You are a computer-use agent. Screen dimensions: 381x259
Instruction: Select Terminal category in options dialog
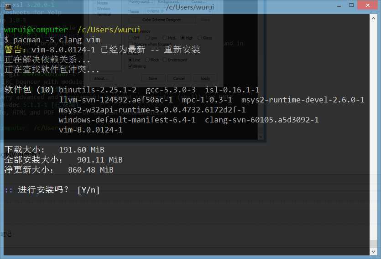click(x=104, y=15)
